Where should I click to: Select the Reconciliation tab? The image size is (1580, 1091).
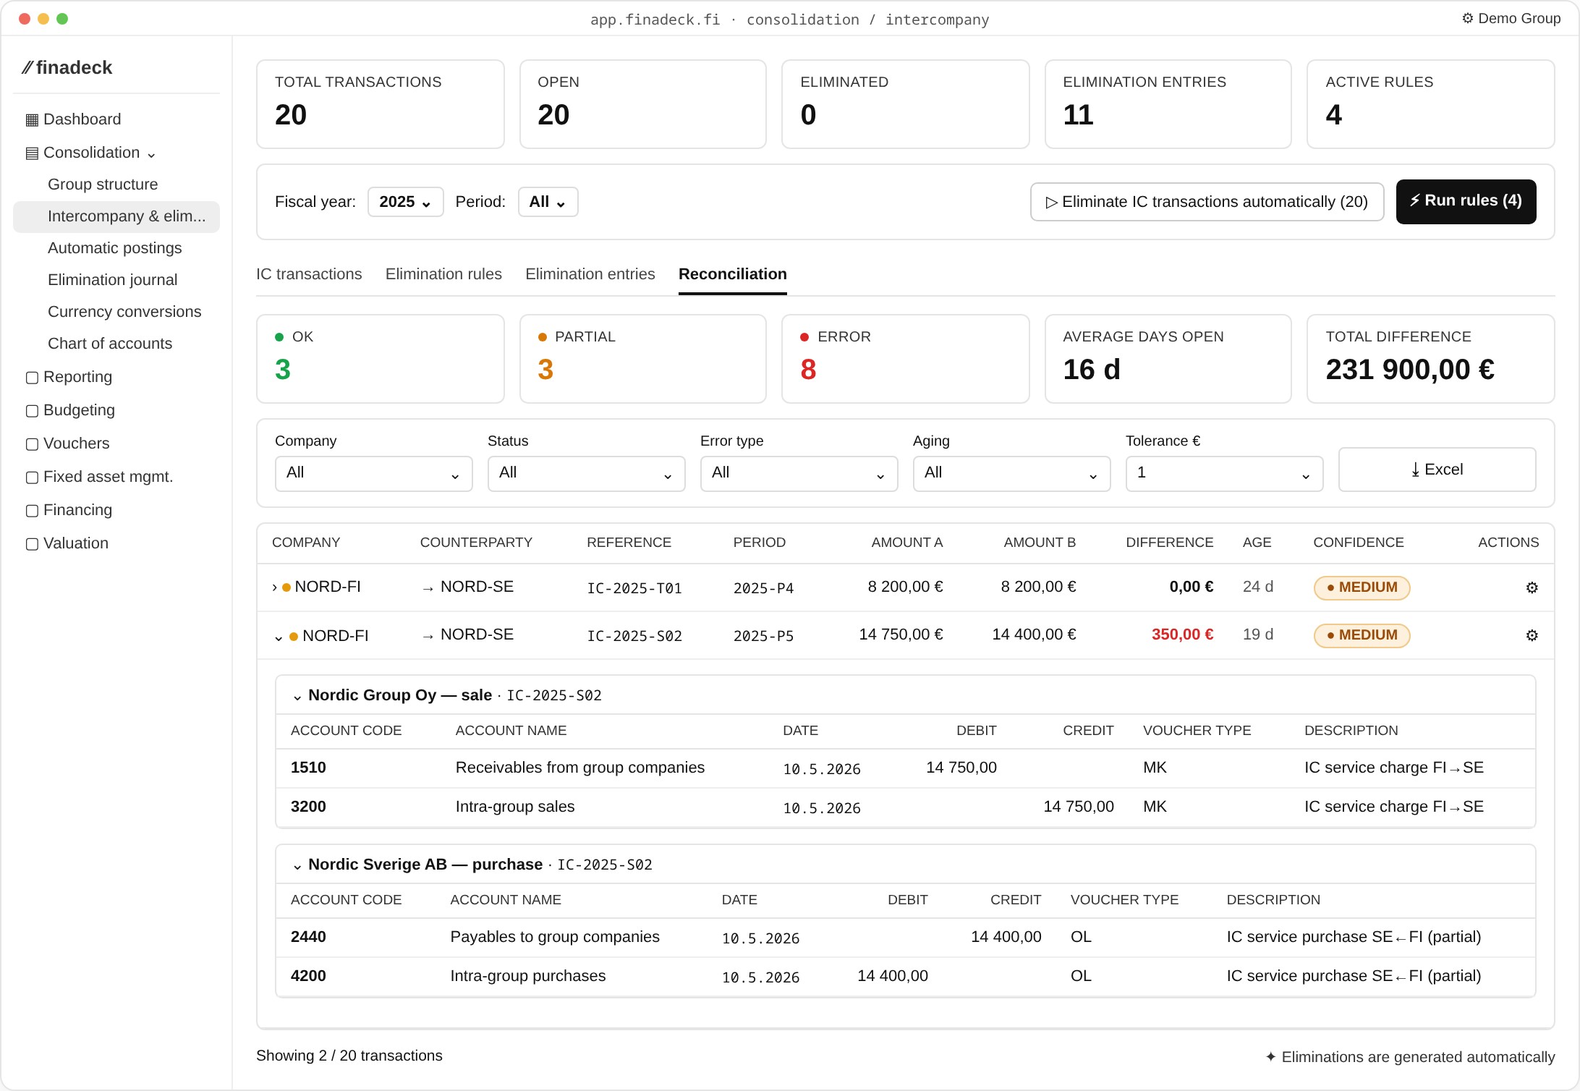[x=732, y=274]
